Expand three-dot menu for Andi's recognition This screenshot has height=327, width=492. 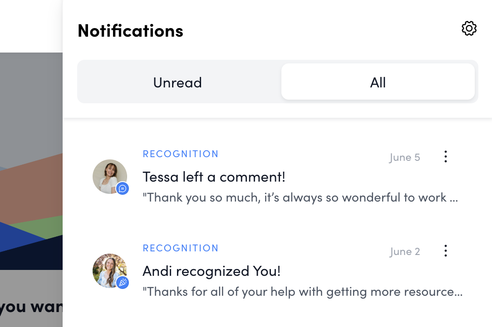tap(446, 251)
